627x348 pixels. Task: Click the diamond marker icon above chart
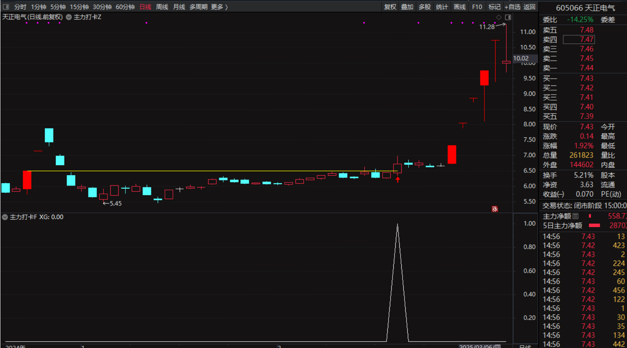tap(499, 17)
